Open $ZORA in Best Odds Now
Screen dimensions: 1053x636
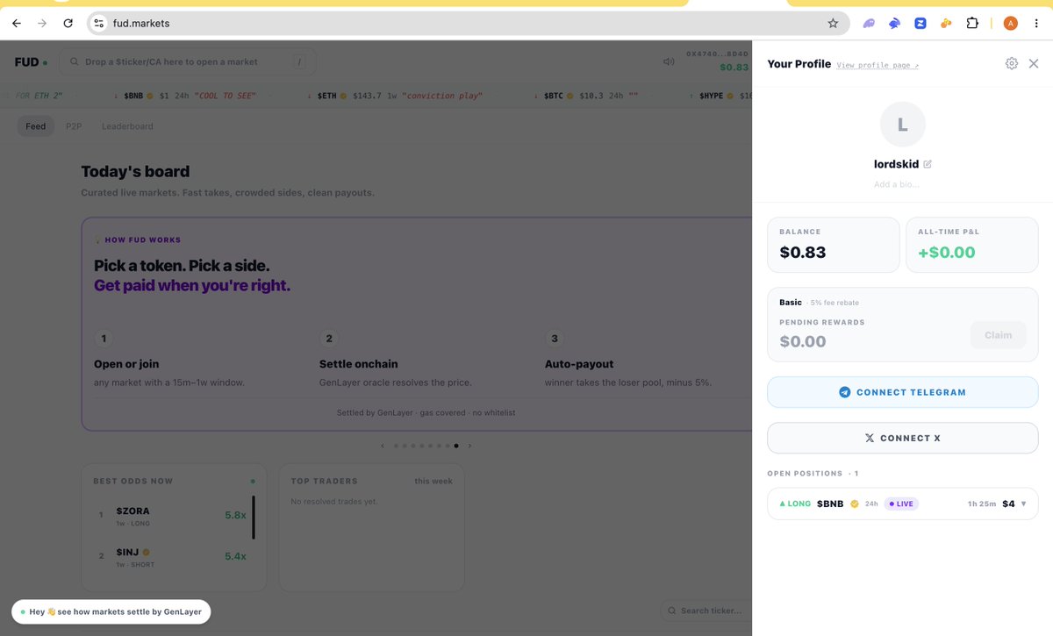[x=168, y=516]
